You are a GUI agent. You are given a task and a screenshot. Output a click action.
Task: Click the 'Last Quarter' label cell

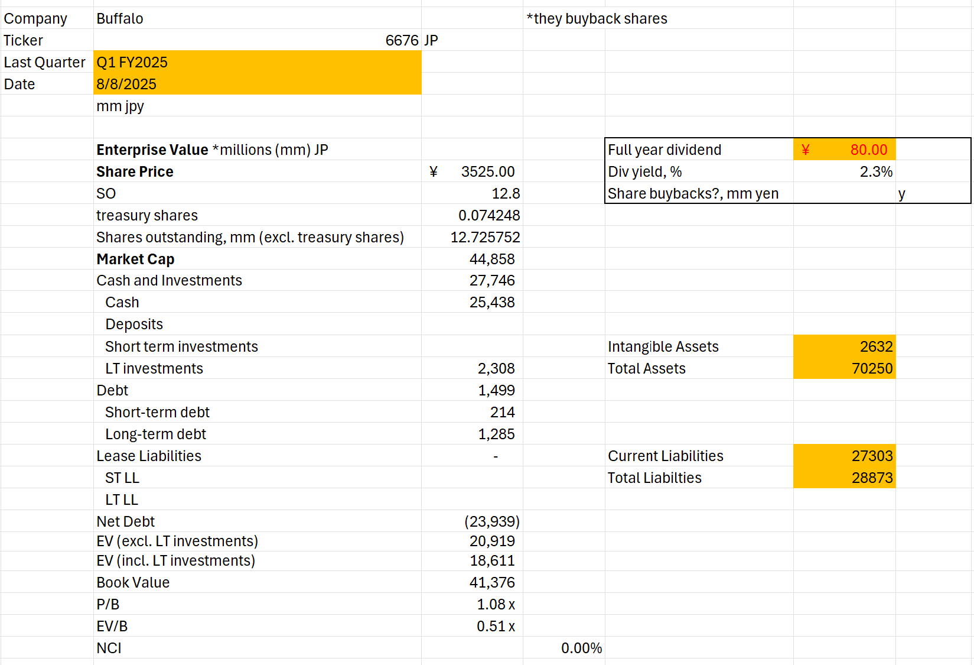(47, 62)
